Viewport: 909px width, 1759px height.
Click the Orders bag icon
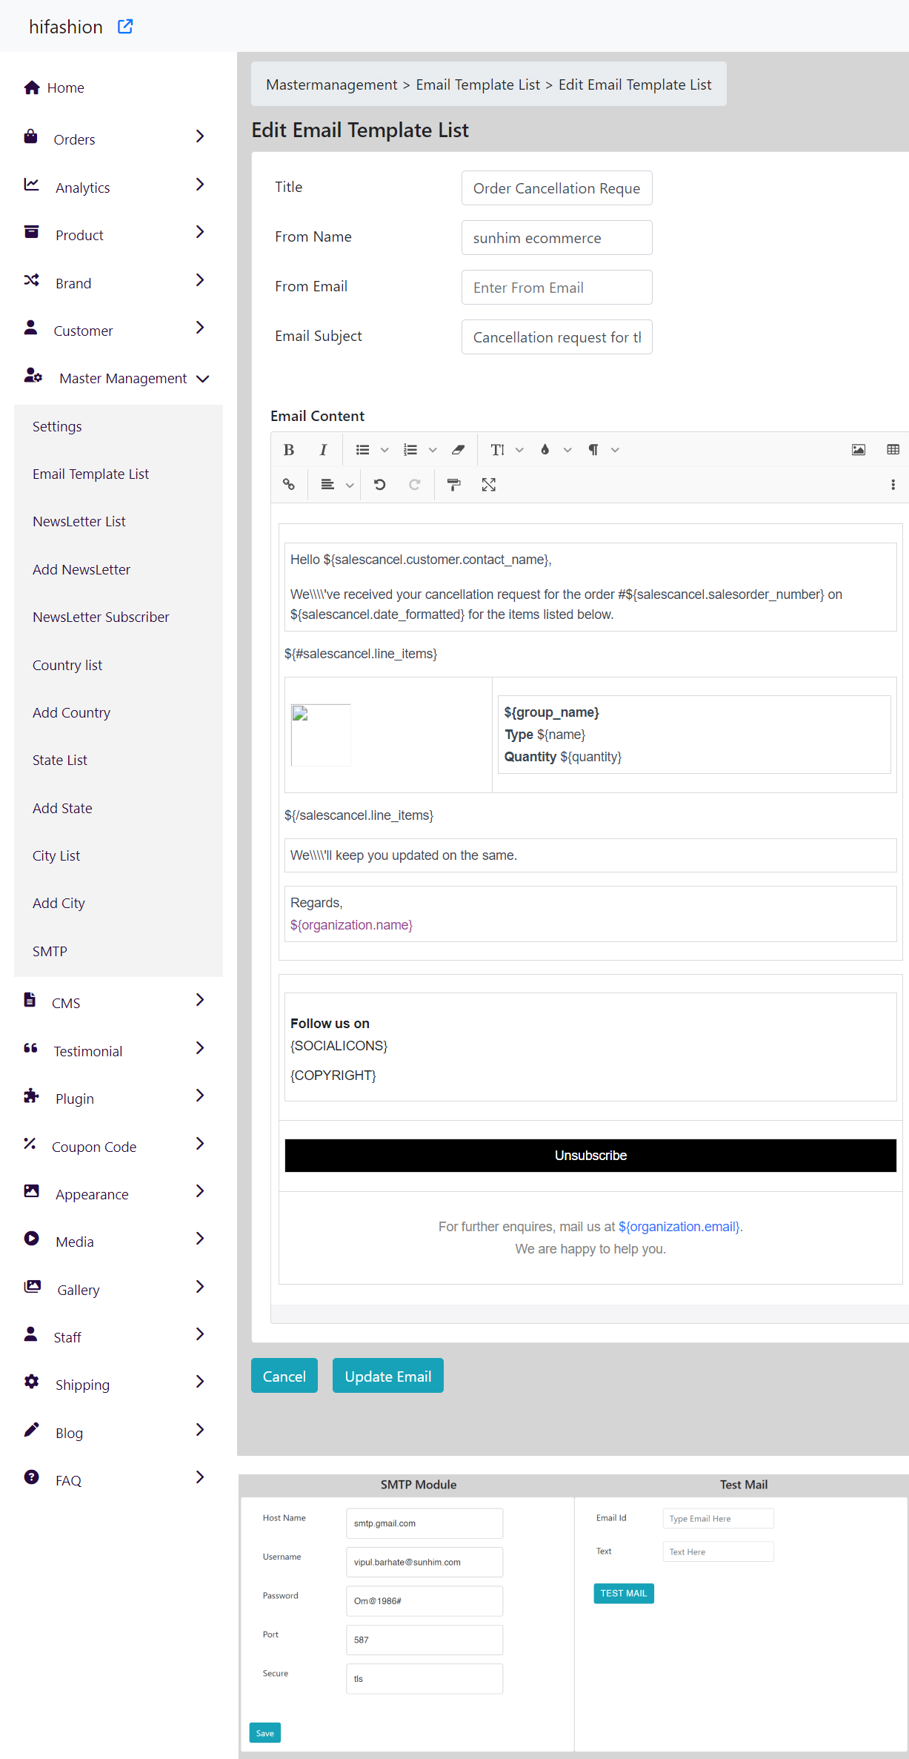(30, 136)
